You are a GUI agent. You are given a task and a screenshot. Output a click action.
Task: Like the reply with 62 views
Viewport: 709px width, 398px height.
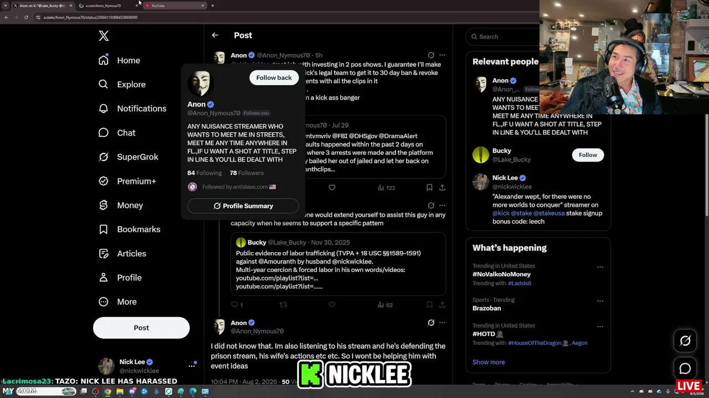coord(332,305)
